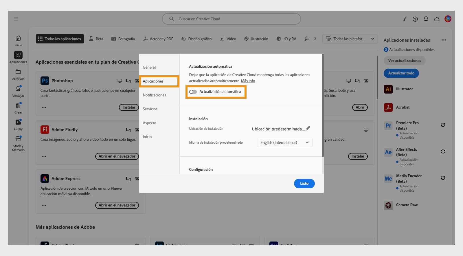Click the search magnifier icon

(172, 19)
